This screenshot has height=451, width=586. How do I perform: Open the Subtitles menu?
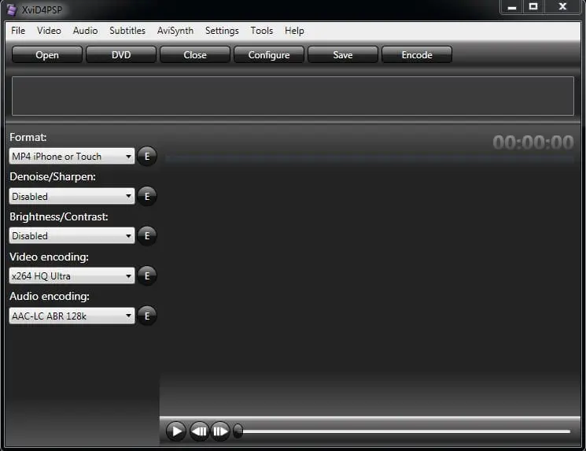pos(127,31)
